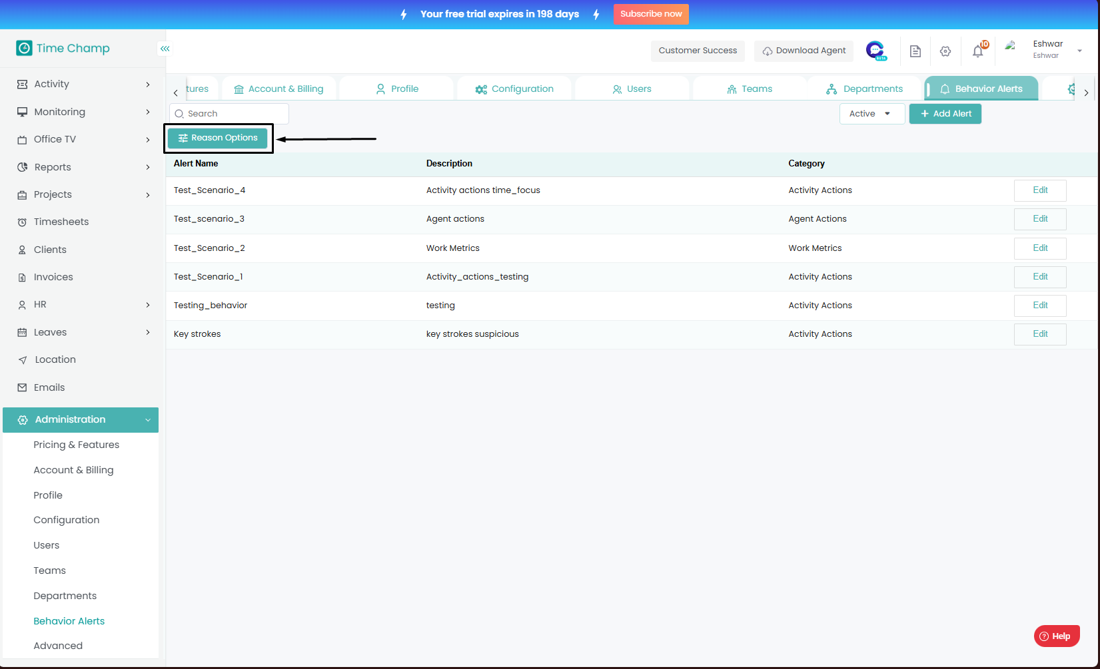Click the alert Search field

229,114
